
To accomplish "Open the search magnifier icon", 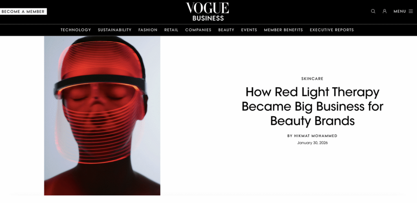I will (x=373, y=11).
